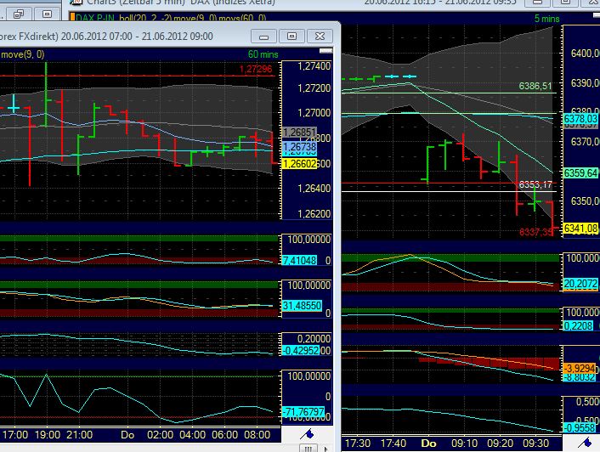Viewport: 600px width, 452px height.
Task: Click the red 6337,35 low label
Action: click(x=535, y=232)
